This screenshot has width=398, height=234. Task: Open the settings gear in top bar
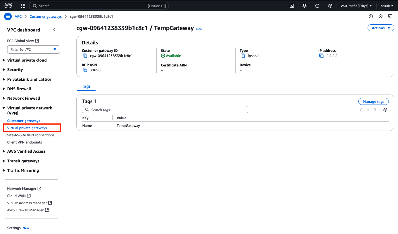[330, 6]
